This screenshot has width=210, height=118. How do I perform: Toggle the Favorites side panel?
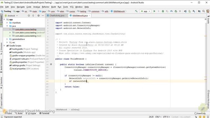(x=1, y=83)
